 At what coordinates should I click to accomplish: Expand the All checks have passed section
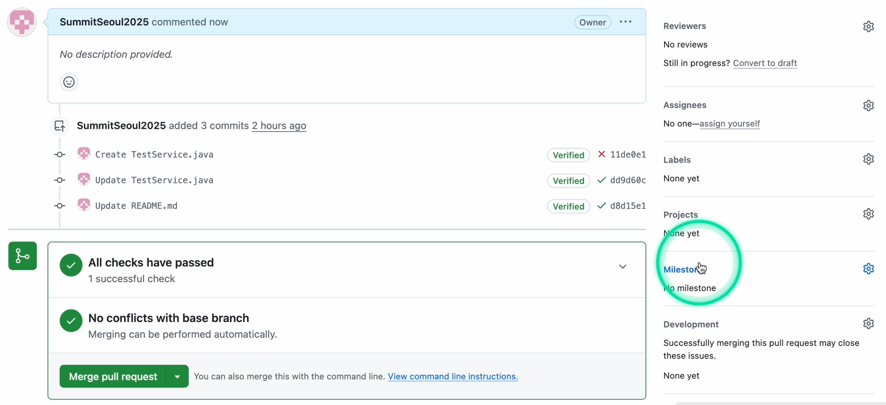622,267
